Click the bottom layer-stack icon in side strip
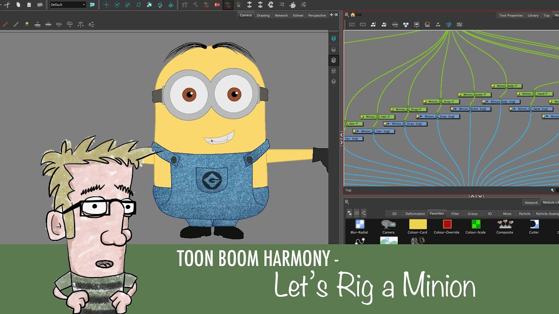Image resolution: width=559 pixels, height=314 pixels. pyautogui.click(x=334, y=82)
